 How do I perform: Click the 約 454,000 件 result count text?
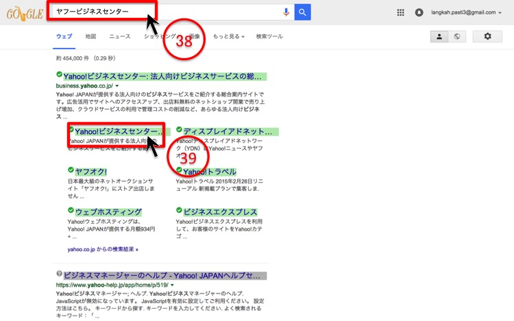click(x=73, y=58)
